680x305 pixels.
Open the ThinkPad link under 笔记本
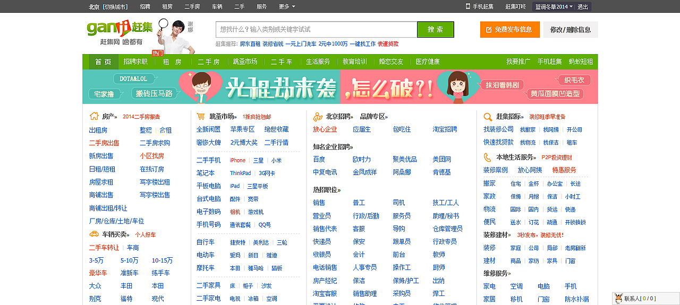click(240, 173)
